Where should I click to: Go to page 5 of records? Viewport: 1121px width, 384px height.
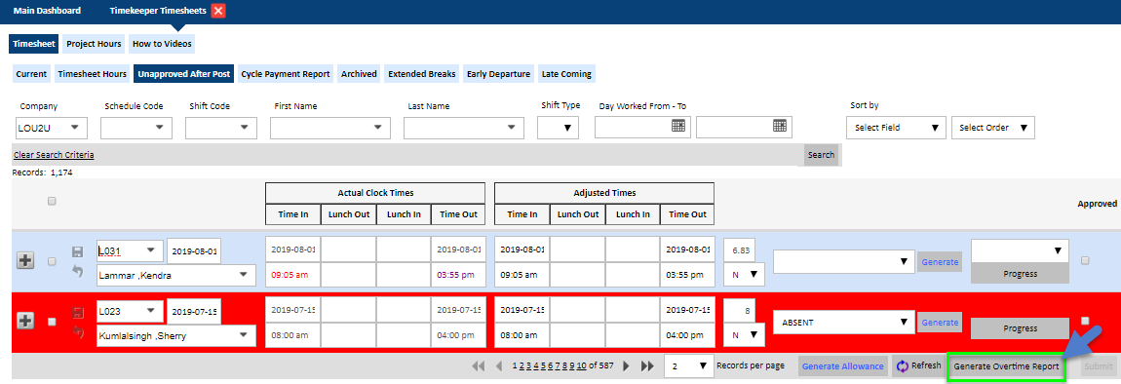543,366
